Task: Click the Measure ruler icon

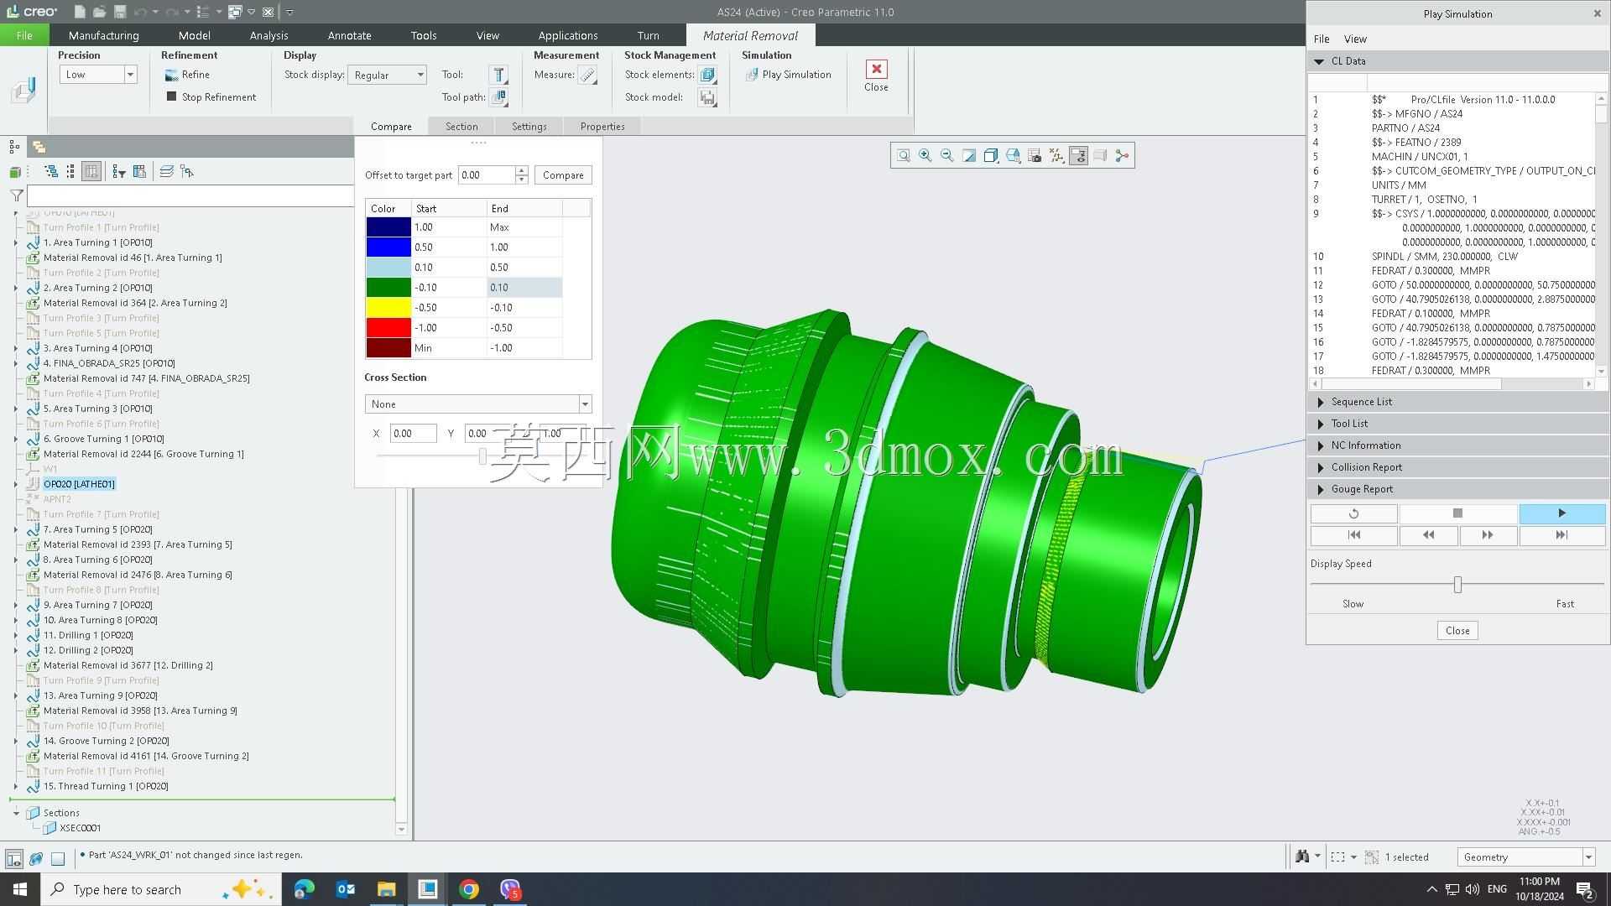Action: (x=588, y=75)
